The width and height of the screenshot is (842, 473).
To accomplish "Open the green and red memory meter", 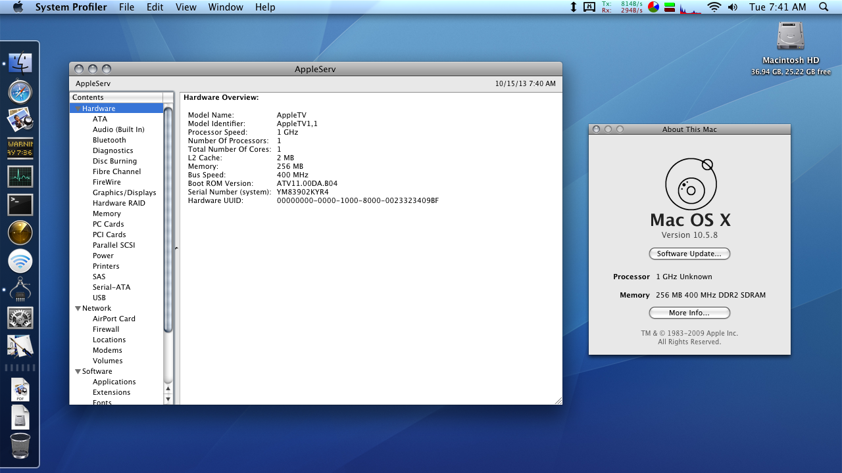I will pos(670,7).
